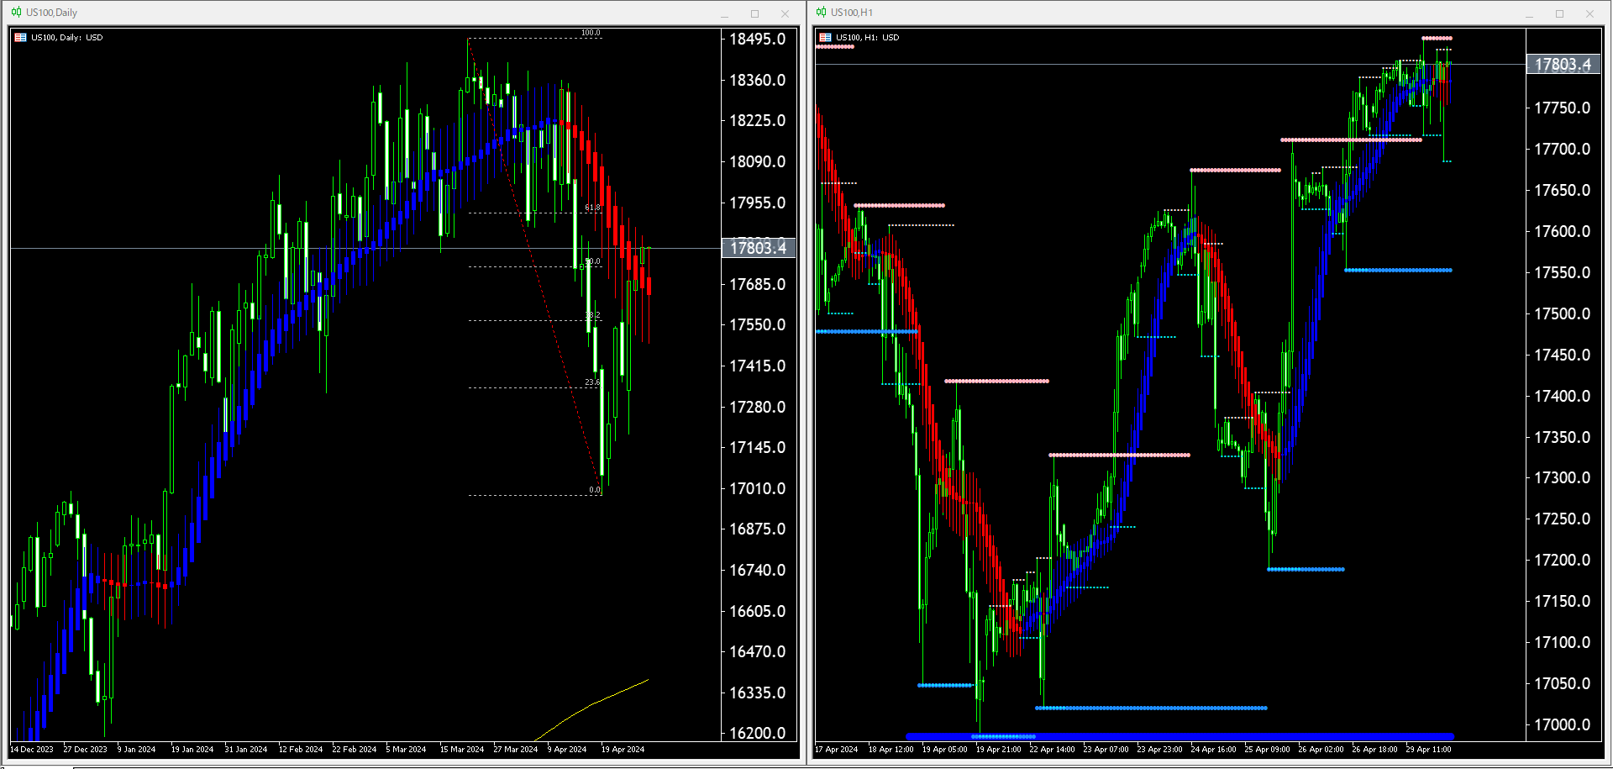Click the 17500.0 price on H1 scale

[1563, 314]
